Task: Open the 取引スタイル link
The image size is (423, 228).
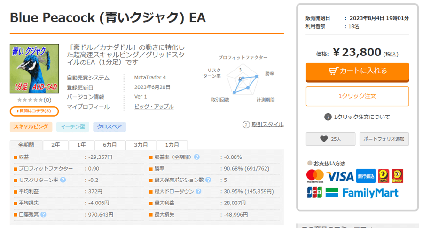Action: (267, 125)
